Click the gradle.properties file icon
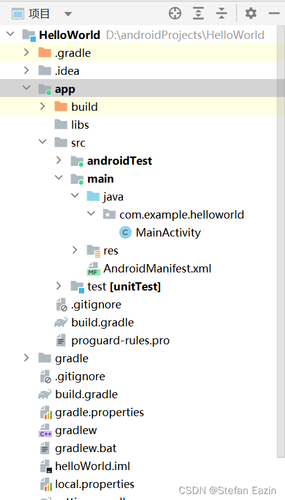This screenshot has width=285, height=500. [x=45, y=413]
